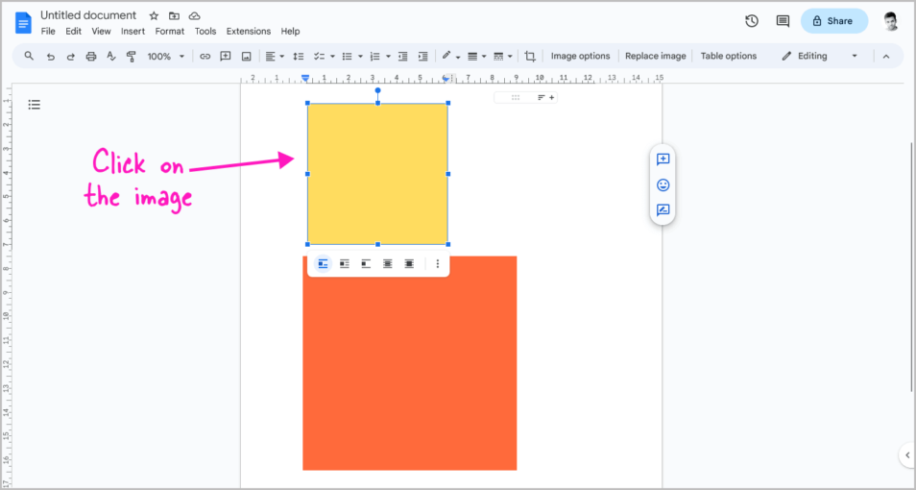The image size is (916, 490).
Task: Open the Google Docs home icon
Action: click(x=23, y=23)
